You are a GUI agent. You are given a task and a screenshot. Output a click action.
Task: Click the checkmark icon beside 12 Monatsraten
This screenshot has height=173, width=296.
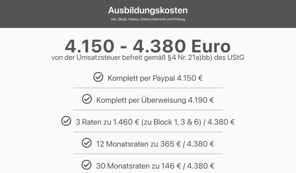(87, 143)
